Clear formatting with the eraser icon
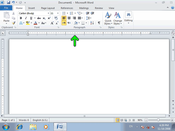This screenshot has width=175, height=131. [56, 18]
